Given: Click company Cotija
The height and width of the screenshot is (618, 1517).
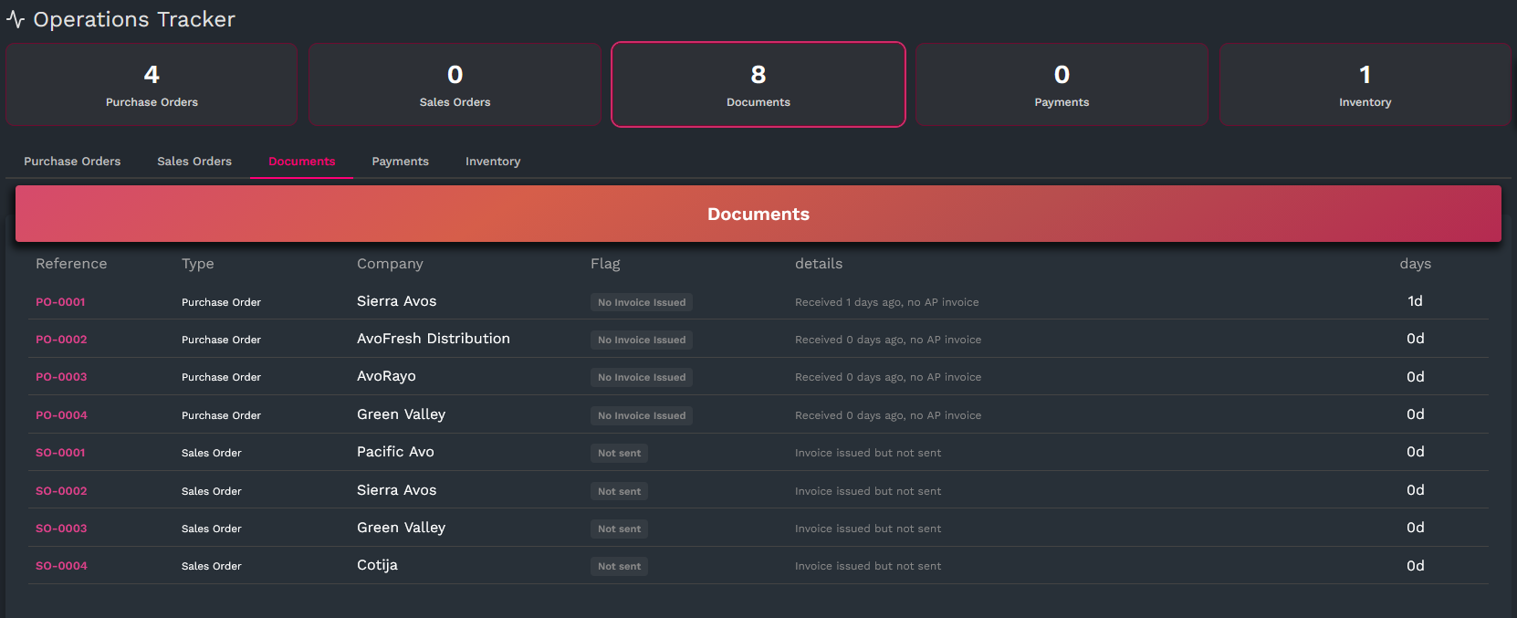Looking at the screenshot, I should click(x=377, y=565).
